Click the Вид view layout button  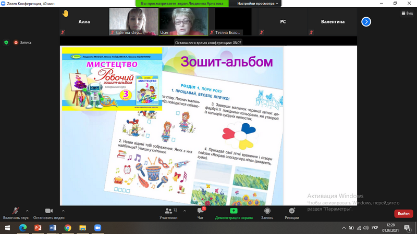click(407, 14)
